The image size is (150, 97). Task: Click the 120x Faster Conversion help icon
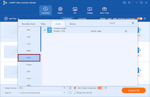[x=105, y=88]
